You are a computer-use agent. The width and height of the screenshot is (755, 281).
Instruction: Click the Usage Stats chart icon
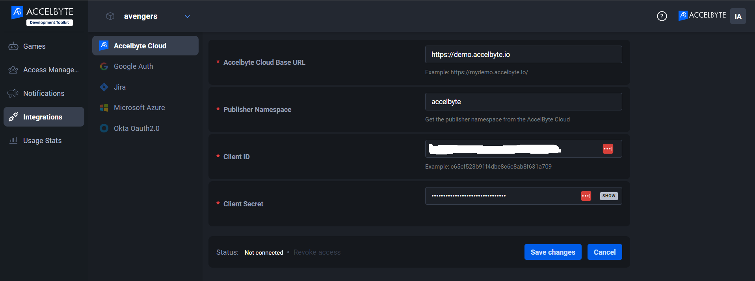point(13,140)
